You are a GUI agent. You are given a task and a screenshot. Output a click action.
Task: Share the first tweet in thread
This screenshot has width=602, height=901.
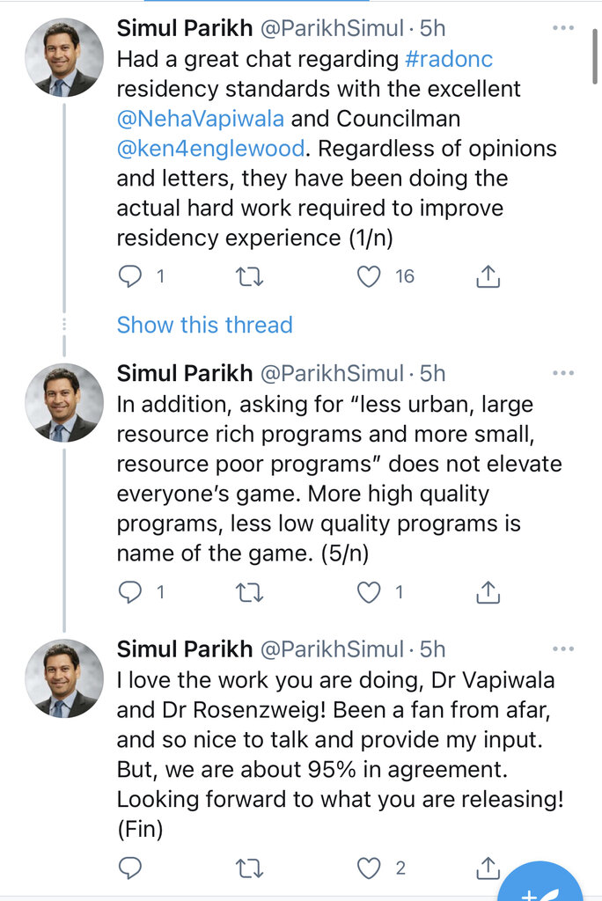click(x=488, y=277)
